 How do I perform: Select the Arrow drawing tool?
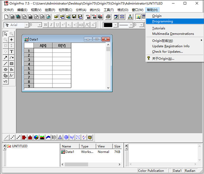[5, 57]
